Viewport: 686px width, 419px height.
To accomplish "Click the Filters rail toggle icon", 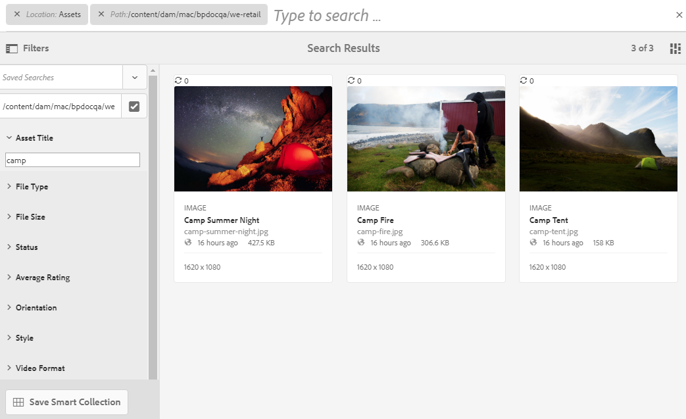I will tap(11, 48).
